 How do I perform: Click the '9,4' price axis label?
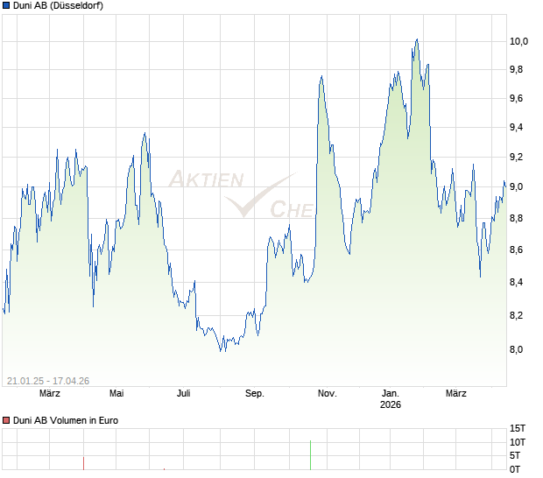point(516,127)
